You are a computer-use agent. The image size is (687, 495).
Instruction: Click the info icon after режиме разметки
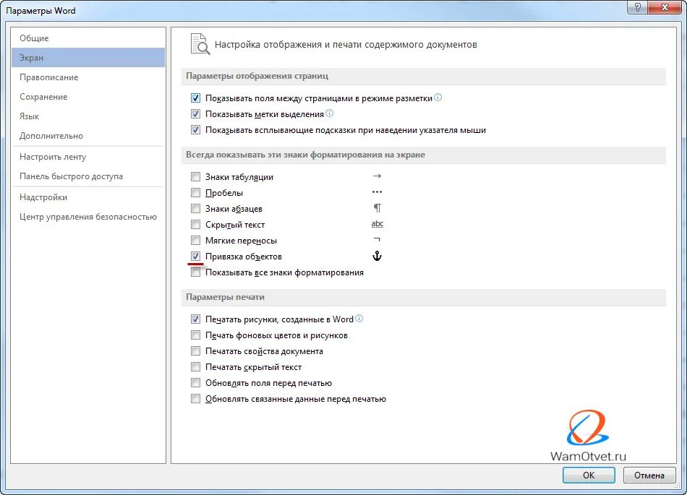click(x=438, y=97)
